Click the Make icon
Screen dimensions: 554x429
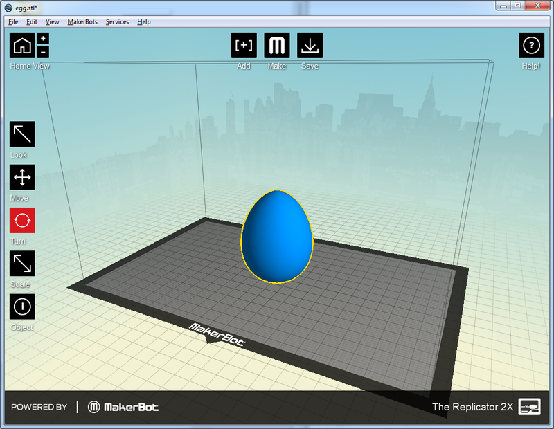click(x=276, y=45)
